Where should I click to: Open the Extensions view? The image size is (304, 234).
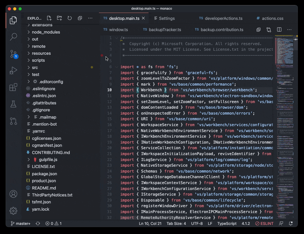[13, 87]
